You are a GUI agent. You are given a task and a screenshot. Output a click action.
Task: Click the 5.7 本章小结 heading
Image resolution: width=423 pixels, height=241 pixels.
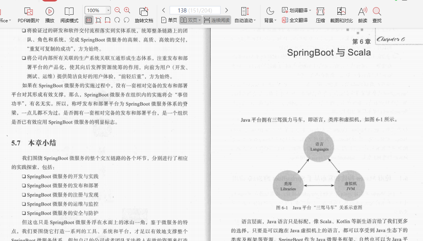click(34, 143)
